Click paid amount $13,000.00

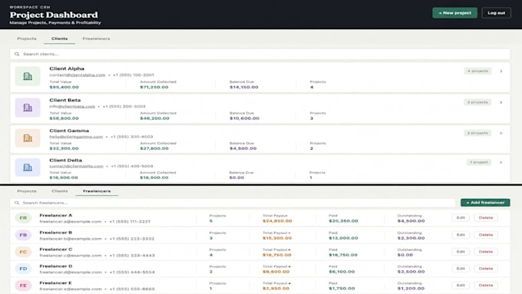(x=343, y=238)
